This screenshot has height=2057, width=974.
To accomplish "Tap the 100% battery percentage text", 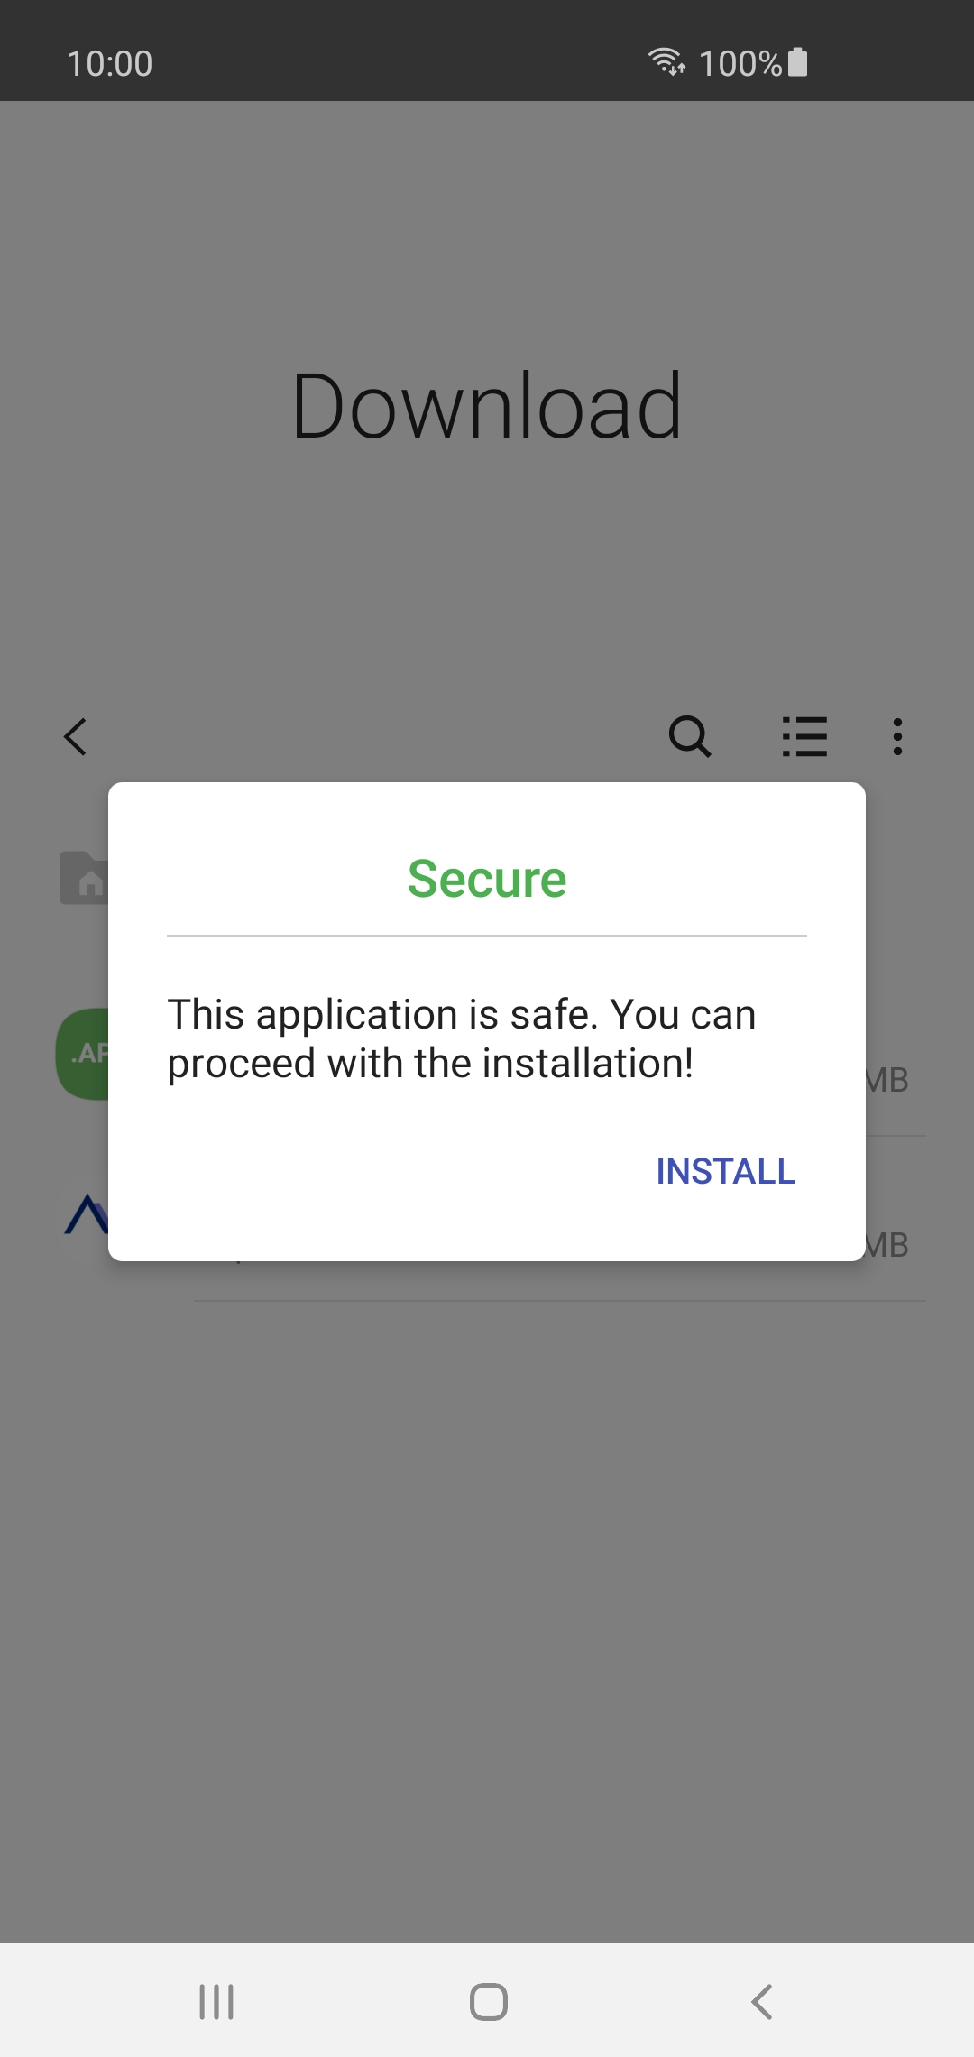I will click(x=740, y=63).
